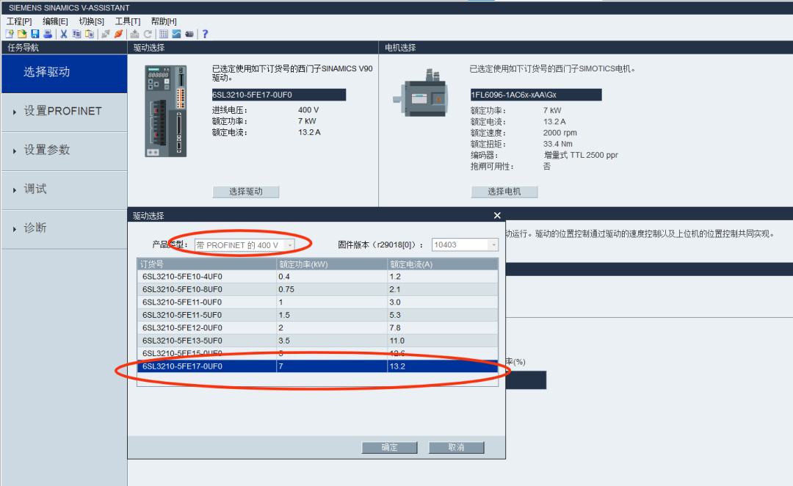
Task: Open the 编辑[E] menu
Action: (x=55, y=21)
